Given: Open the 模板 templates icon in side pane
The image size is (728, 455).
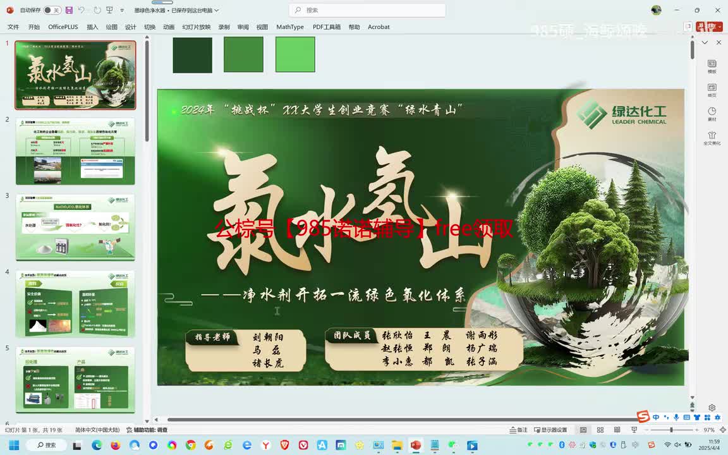Looking at the screenshot, I should tap(712, 66).
